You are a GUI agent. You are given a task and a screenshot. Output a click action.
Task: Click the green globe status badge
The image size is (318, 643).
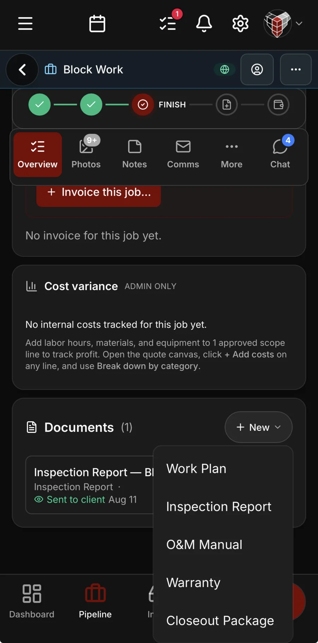225,69
